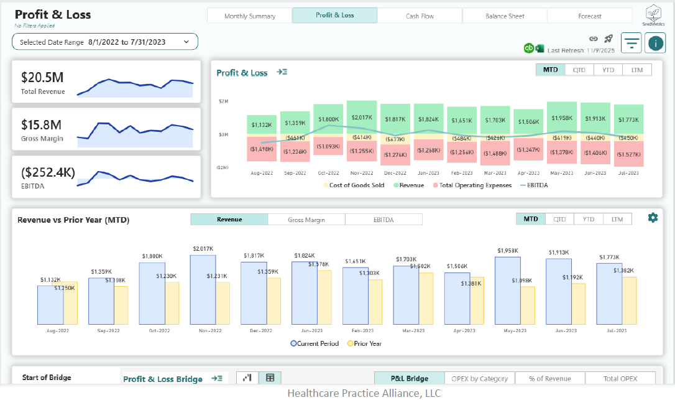This screenshot has height=400, width=675.
Task: Open the Selected Date Range dropdown
Action: point(104,41)
